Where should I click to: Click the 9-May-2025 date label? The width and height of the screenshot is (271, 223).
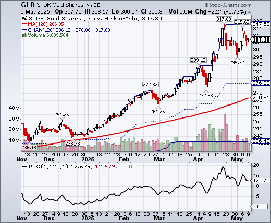pos(35,11)
